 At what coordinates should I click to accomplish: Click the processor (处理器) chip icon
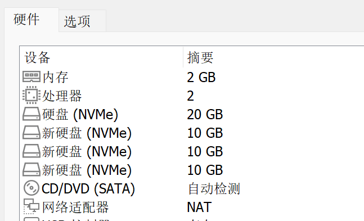[x=32, y=95]
